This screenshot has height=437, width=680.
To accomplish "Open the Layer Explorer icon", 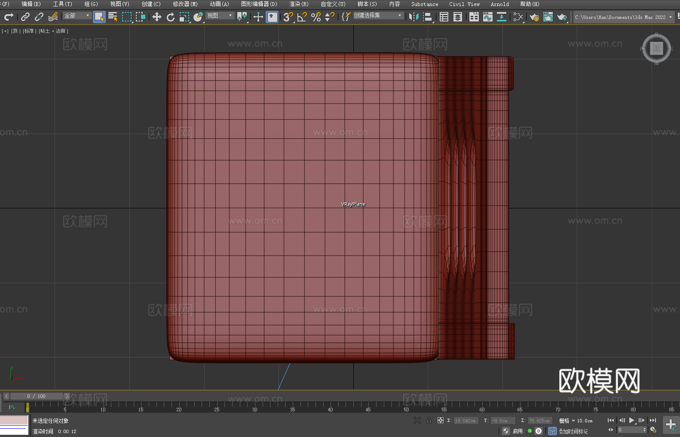I will 458,17.
